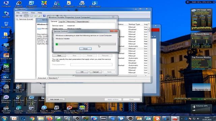Open the WavePad Sound Editor shortcut
216x121 pixels.
31,110
